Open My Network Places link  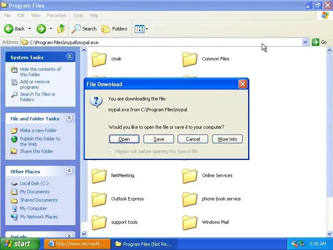tap(39, 217)
